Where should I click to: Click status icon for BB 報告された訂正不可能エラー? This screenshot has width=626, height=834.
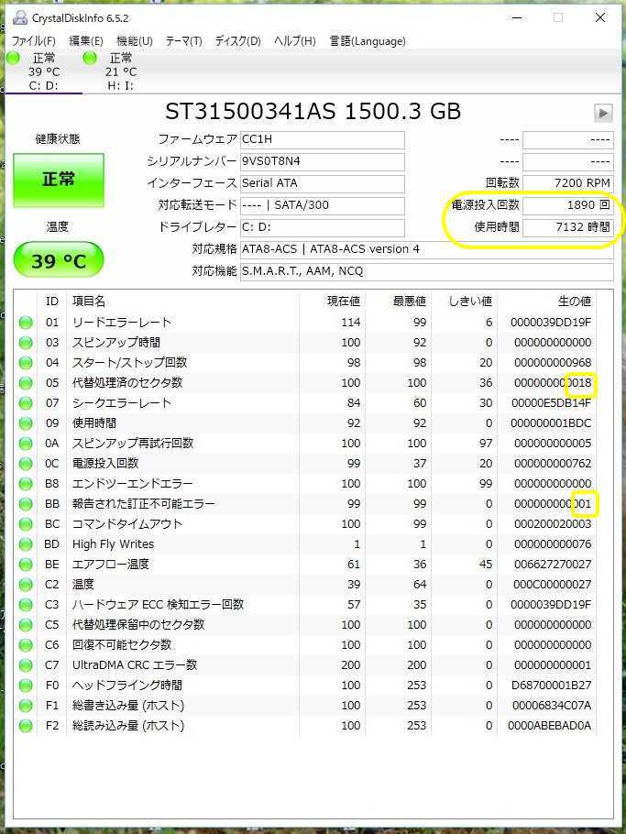26,505
